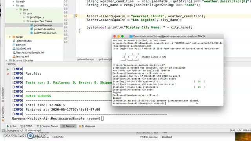This screenshot has height=141, width=251.
Task: Click the pom.xml Maven icon
Action: point(14,45)
